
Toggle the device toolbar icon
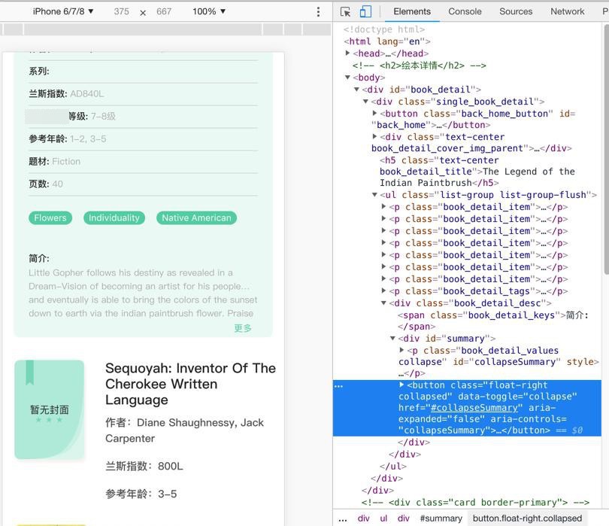pos(365,11)
